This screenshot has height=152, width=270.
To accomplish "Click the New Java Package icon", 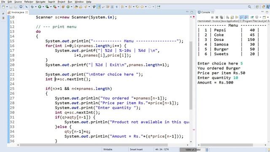I will tap(63, 7).
